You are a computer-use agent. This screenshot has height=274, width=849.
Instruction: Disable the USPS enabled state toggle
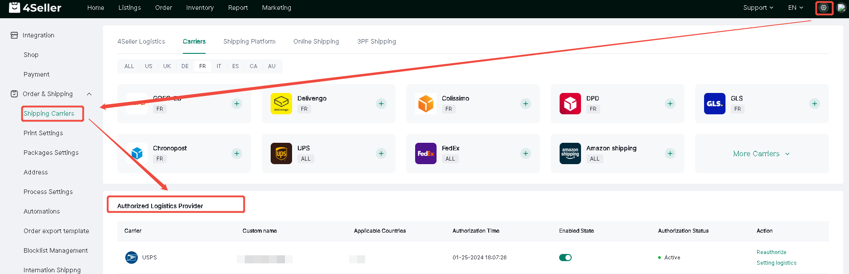565,258
